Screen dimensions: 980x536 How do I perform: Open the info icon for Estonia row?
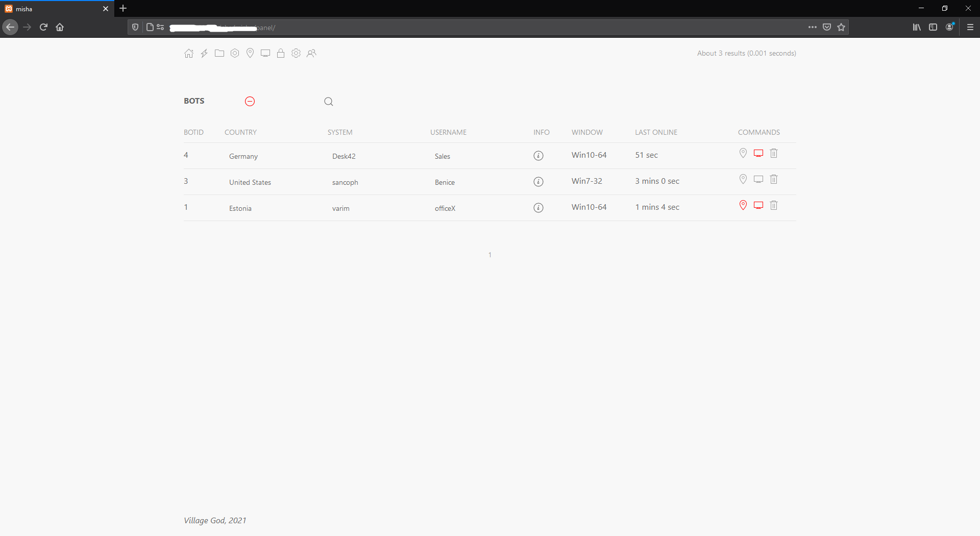[x=538, y=208]
